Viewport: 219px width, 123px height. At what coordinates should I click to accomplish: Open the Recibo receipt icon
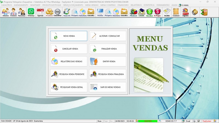coord(167,12)
